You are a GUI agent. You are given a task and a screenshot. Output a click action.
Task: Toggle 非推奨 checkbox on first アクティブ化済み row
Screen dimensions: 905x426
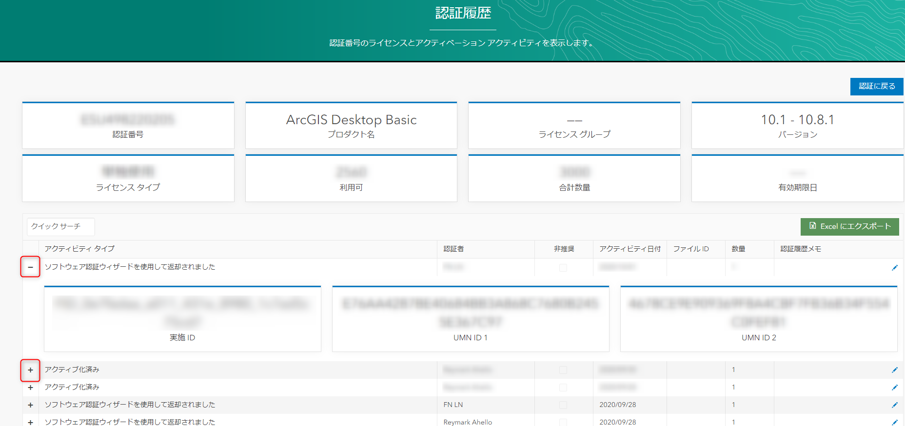(x=563, y=370)
